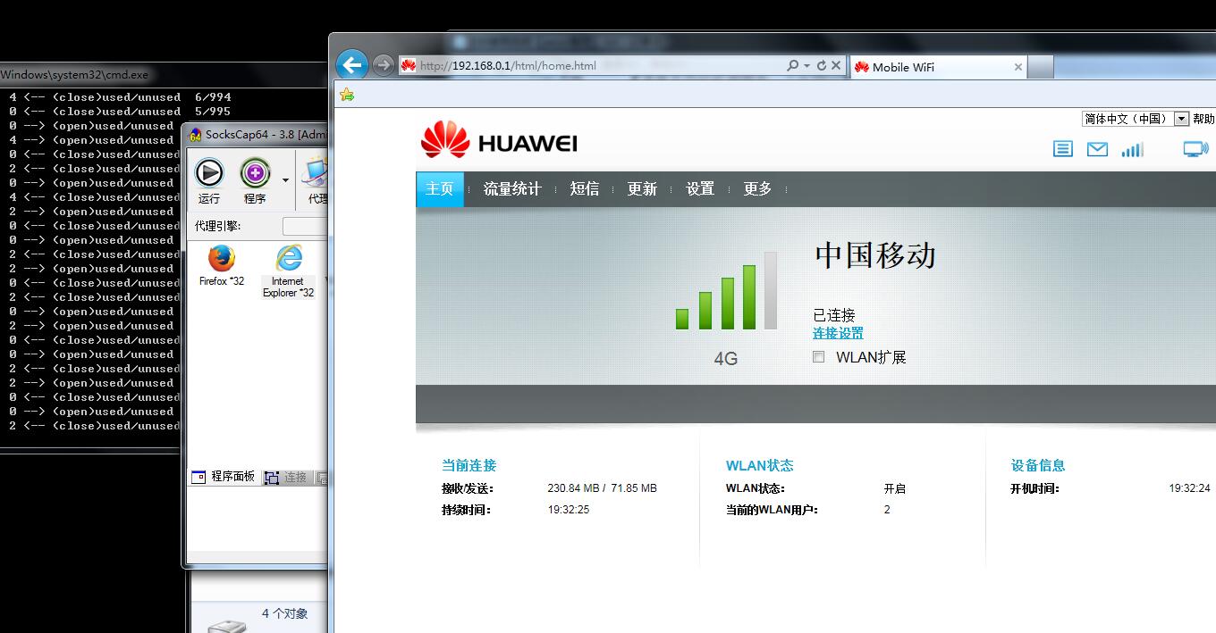Viewport: 1216px width, 633px height.
Task: Click the 运行 run button in SocksCap64
Action: click(x=209, y=179)
